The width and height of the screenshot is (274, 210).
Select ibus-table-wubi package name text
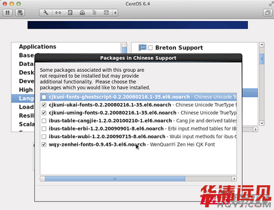pos(107,137)
